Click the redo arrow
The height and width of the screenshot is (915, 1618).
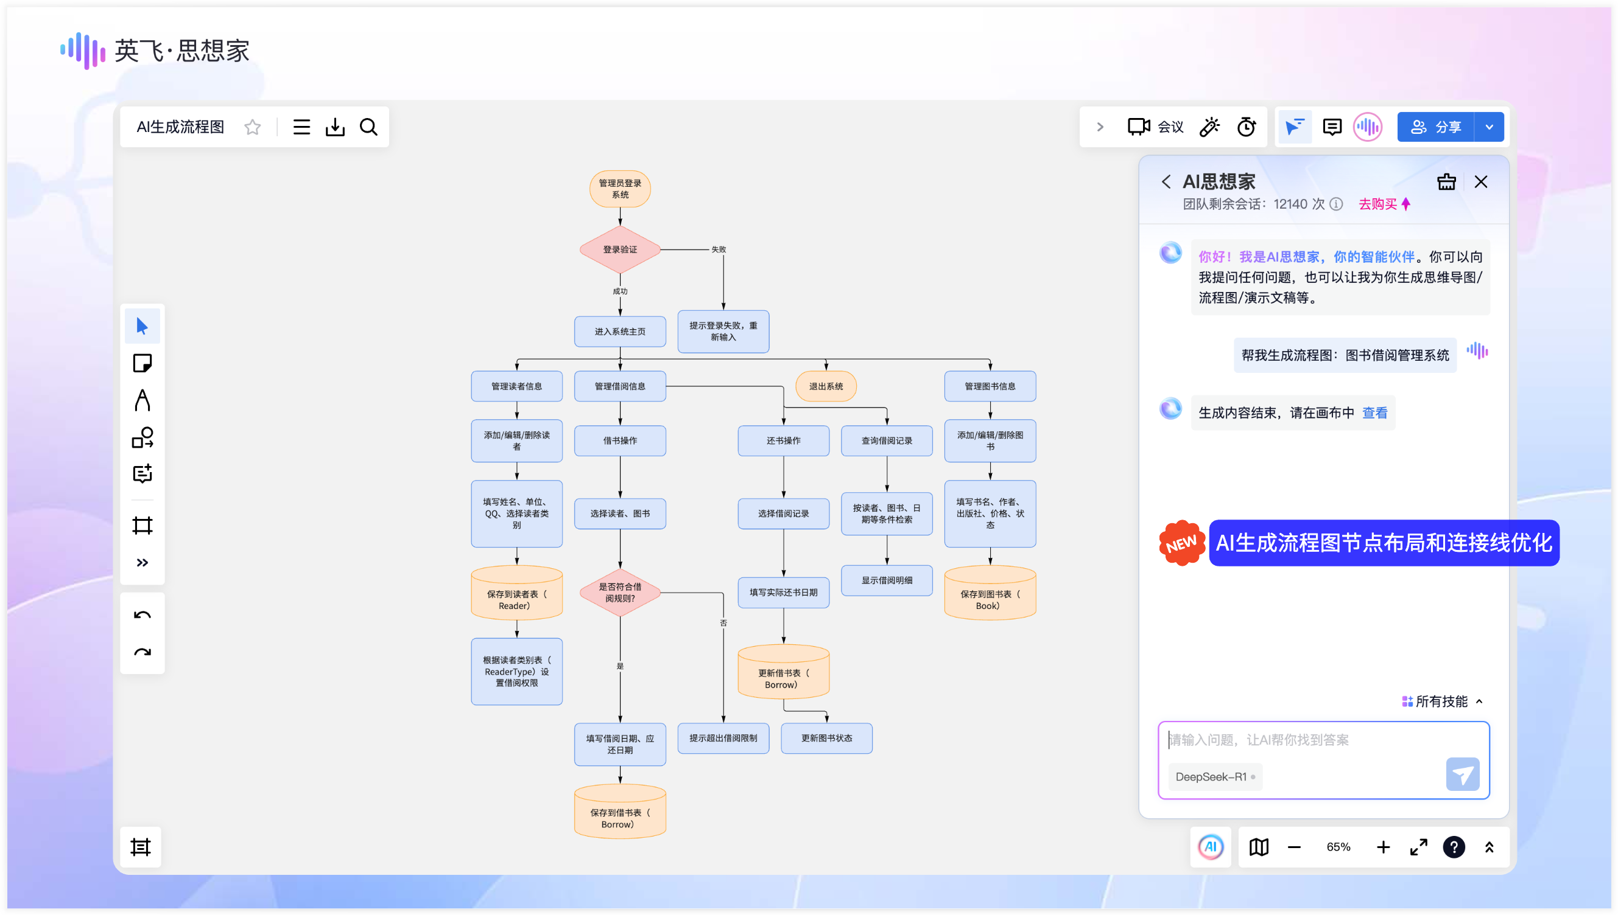coord(142,652)
